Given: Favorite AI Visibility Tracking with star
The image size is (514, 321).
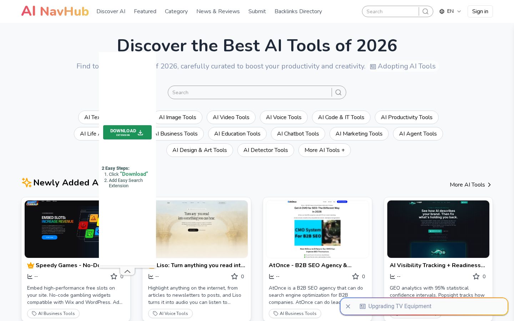Looking at the screenshot, I should click(x=476, y=276).
